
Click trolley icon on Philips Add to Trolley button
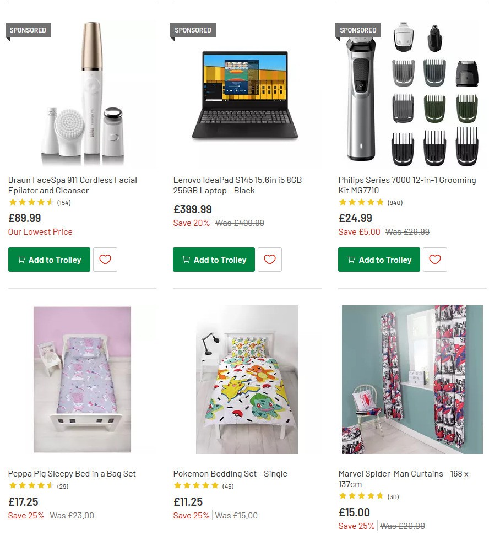351,260
